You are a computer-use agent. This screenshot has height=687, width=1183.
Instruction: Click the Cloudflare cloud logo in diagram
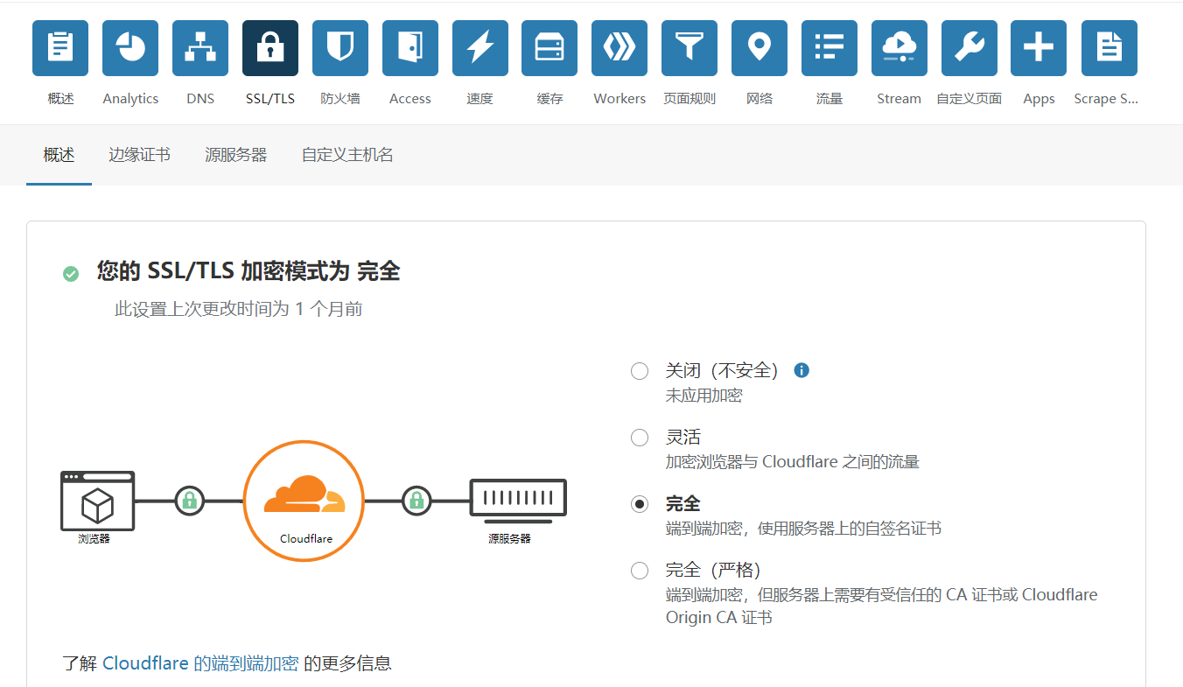pos(304,494)
